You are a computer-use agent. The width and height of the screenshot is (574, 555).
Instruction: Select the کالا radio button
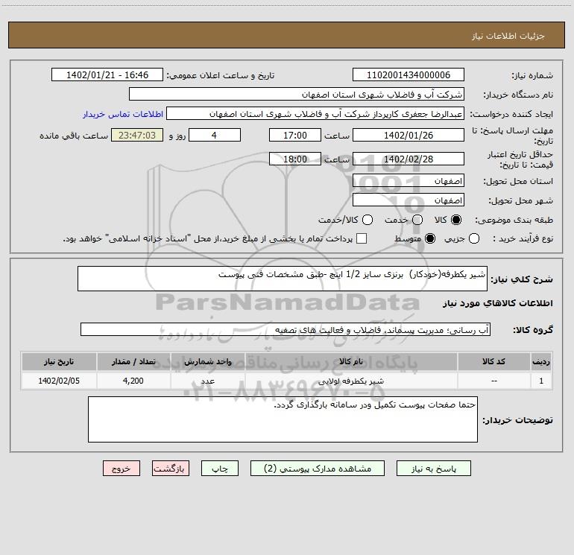pos(456,220)
